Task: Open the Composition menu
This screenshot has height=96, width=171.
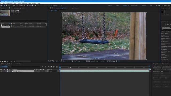Action: pyautogui.click(x=9, y=3)
